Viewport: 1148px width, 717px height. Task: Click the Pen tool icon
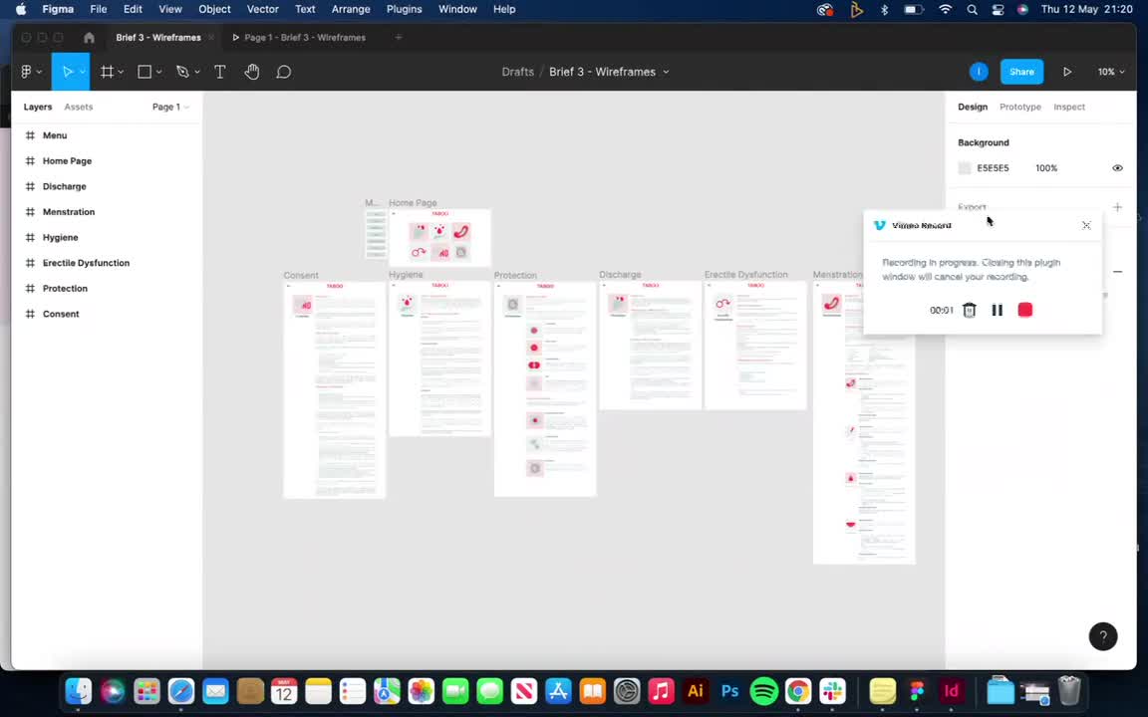pyautogui.click(x=182, y=72)
